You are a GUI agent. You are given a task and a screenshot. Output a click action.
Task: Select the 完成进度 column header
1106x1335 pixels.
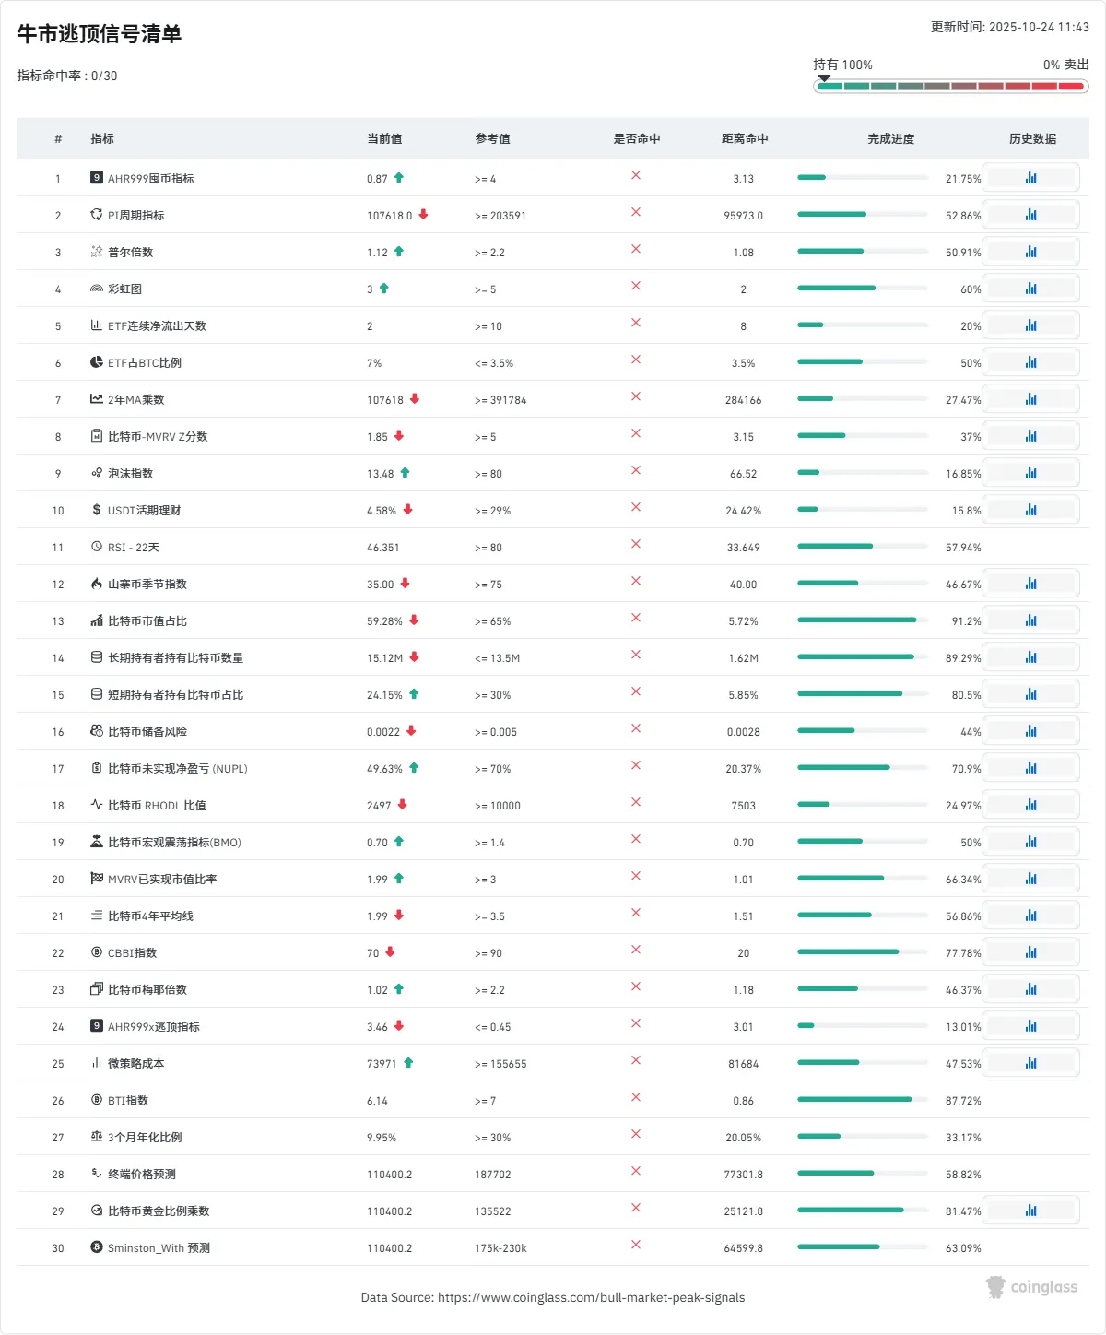tap(890, 139)
